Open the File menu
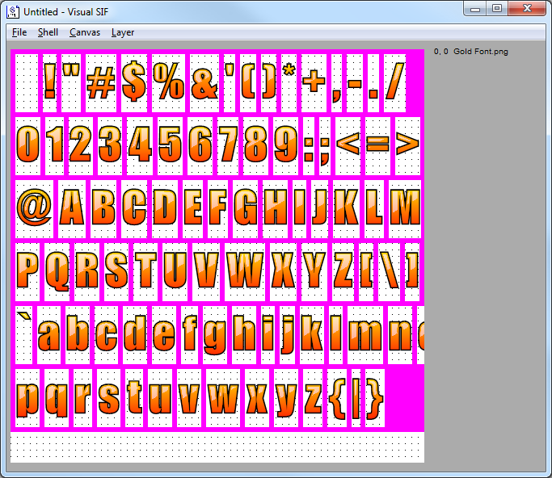Screen dimensions: 552x478 point(19,32)
